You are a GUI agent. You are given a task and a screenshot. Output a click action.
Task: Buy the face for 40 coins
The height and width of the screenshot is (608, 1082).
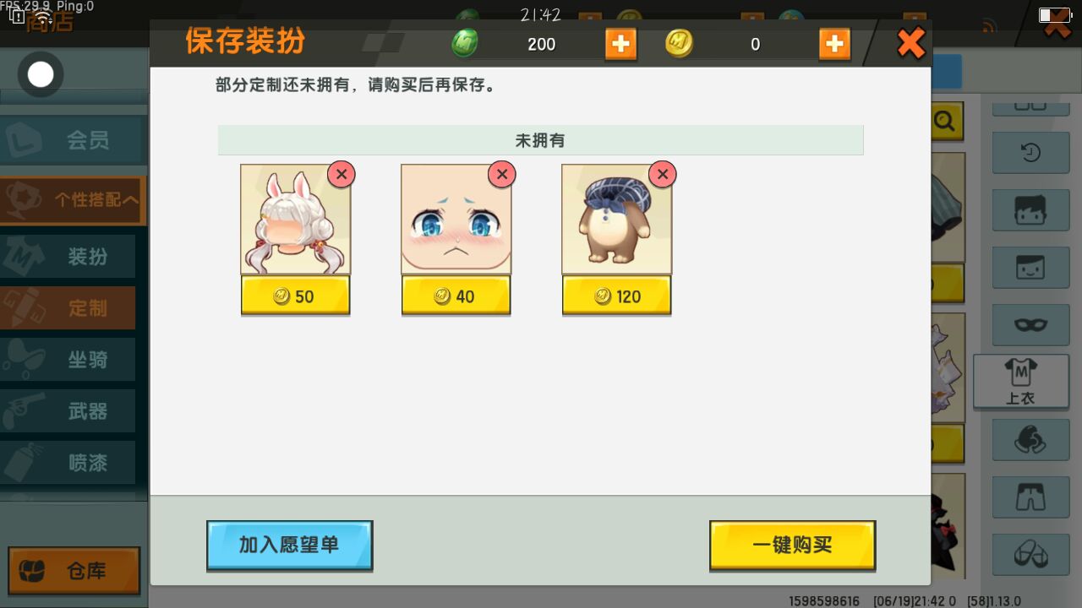(456, 296)
